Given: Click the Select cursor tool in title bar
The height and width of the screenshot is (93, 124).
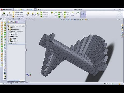Looking at the screenshot, I should coord(35,10).
